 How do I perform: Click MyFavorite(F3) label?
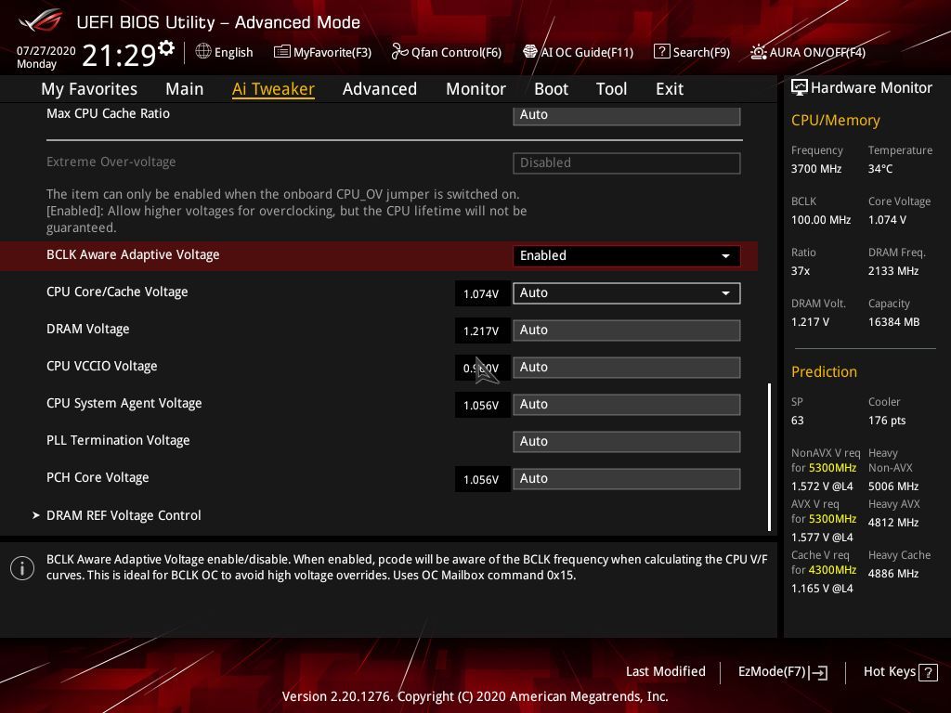332,53
